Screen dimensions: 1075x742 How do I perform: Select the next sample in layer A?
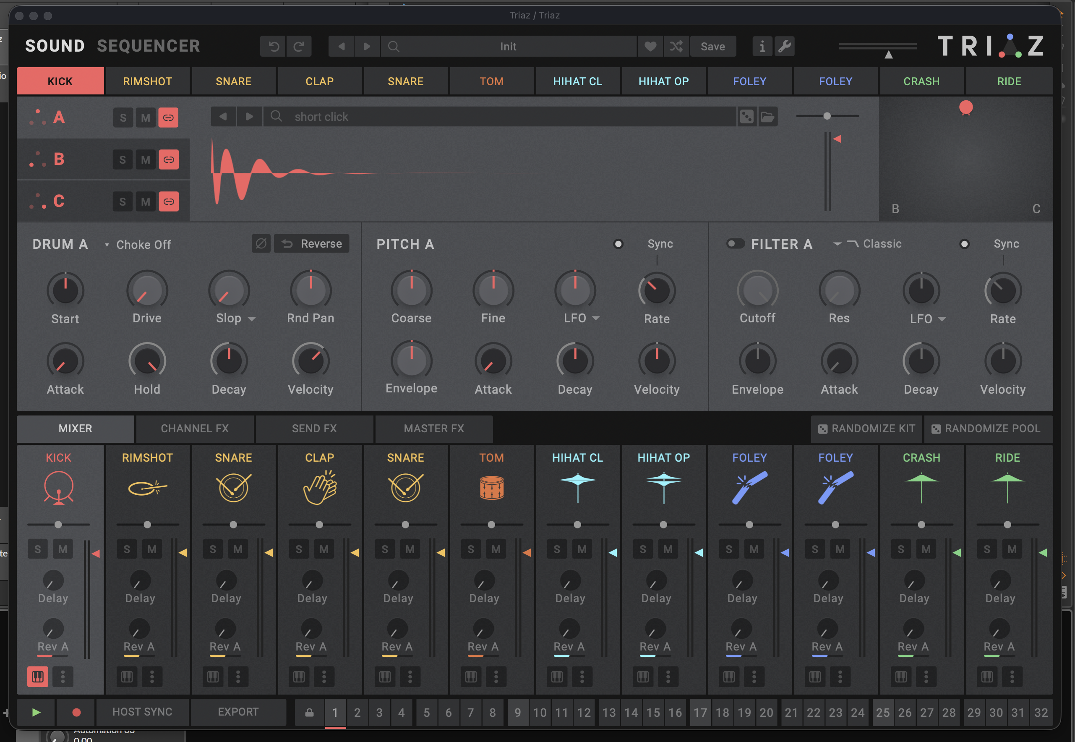[x=249, y=117]
